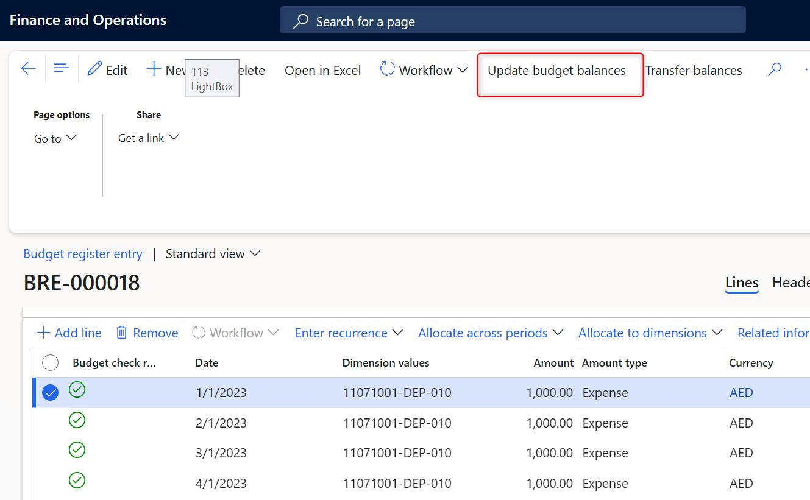Click the Edit pencil button
This screenshot has height=500, width=810.
point(107,70)
